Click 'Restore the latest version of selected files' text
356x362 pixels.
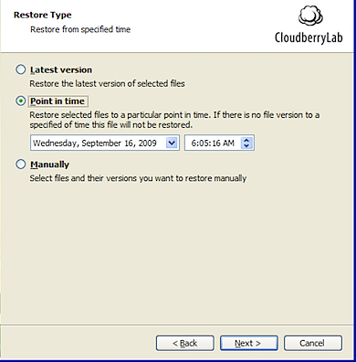(x=107, y=83)
